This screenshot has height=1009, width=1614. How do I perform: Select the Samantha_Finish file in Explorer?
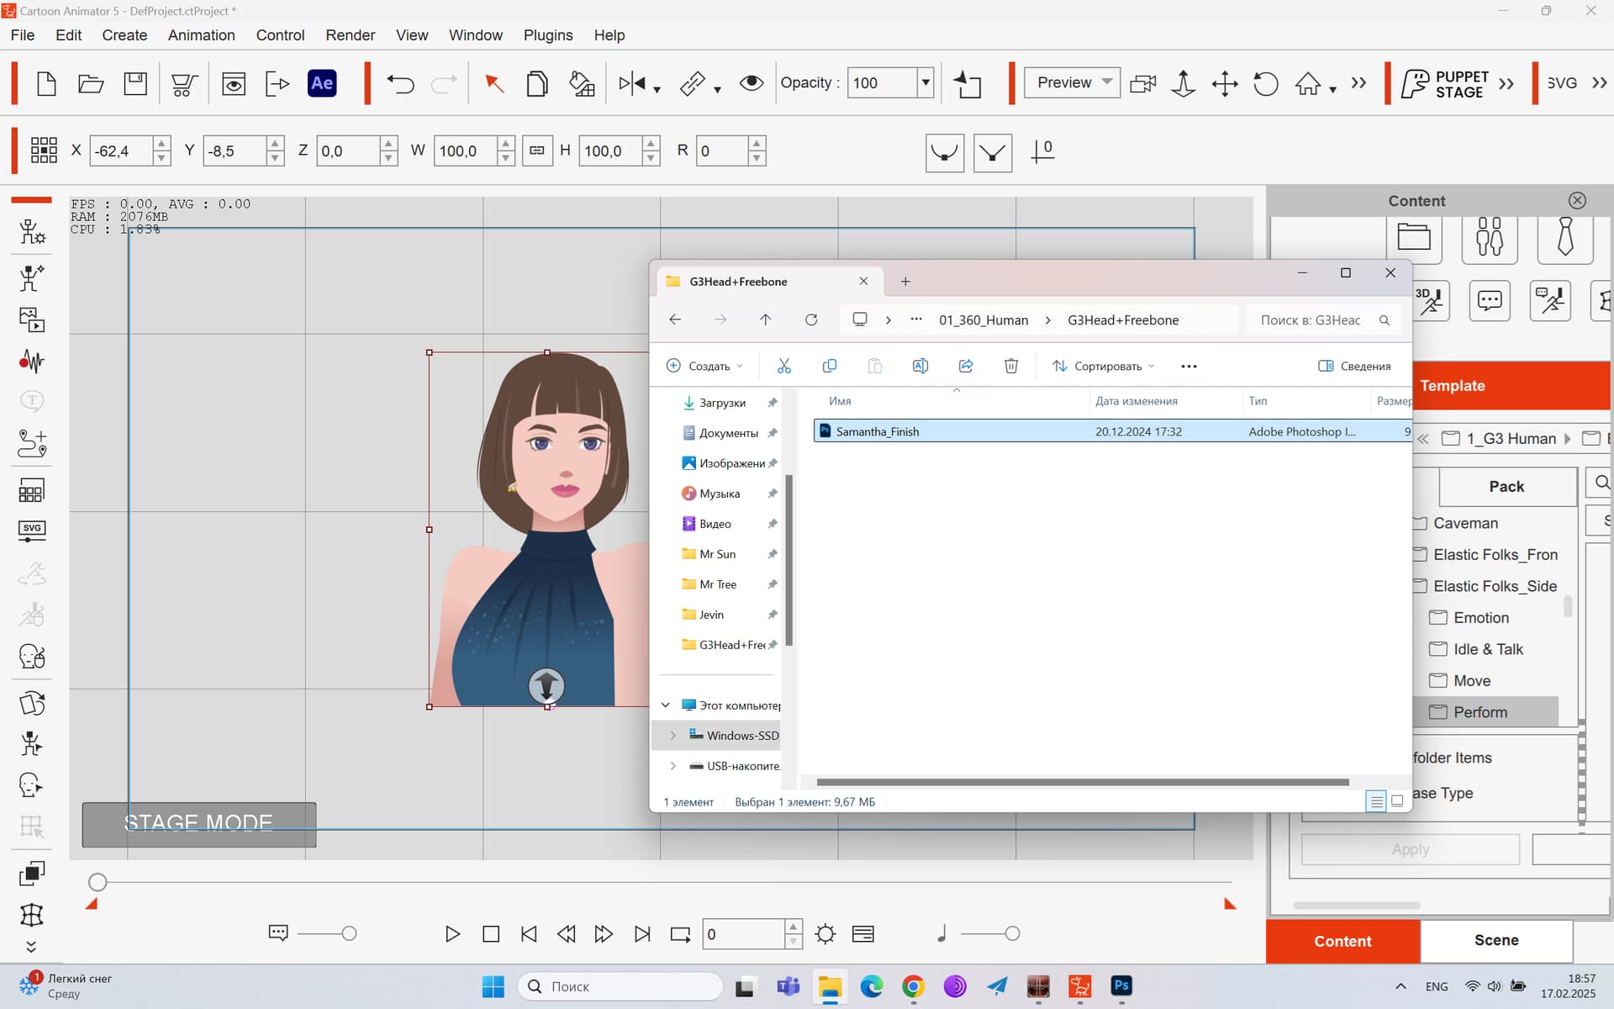(x=1111, y=431)
